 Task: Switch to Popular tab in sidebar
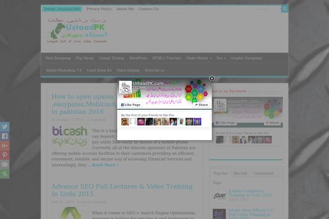(220, 173)
